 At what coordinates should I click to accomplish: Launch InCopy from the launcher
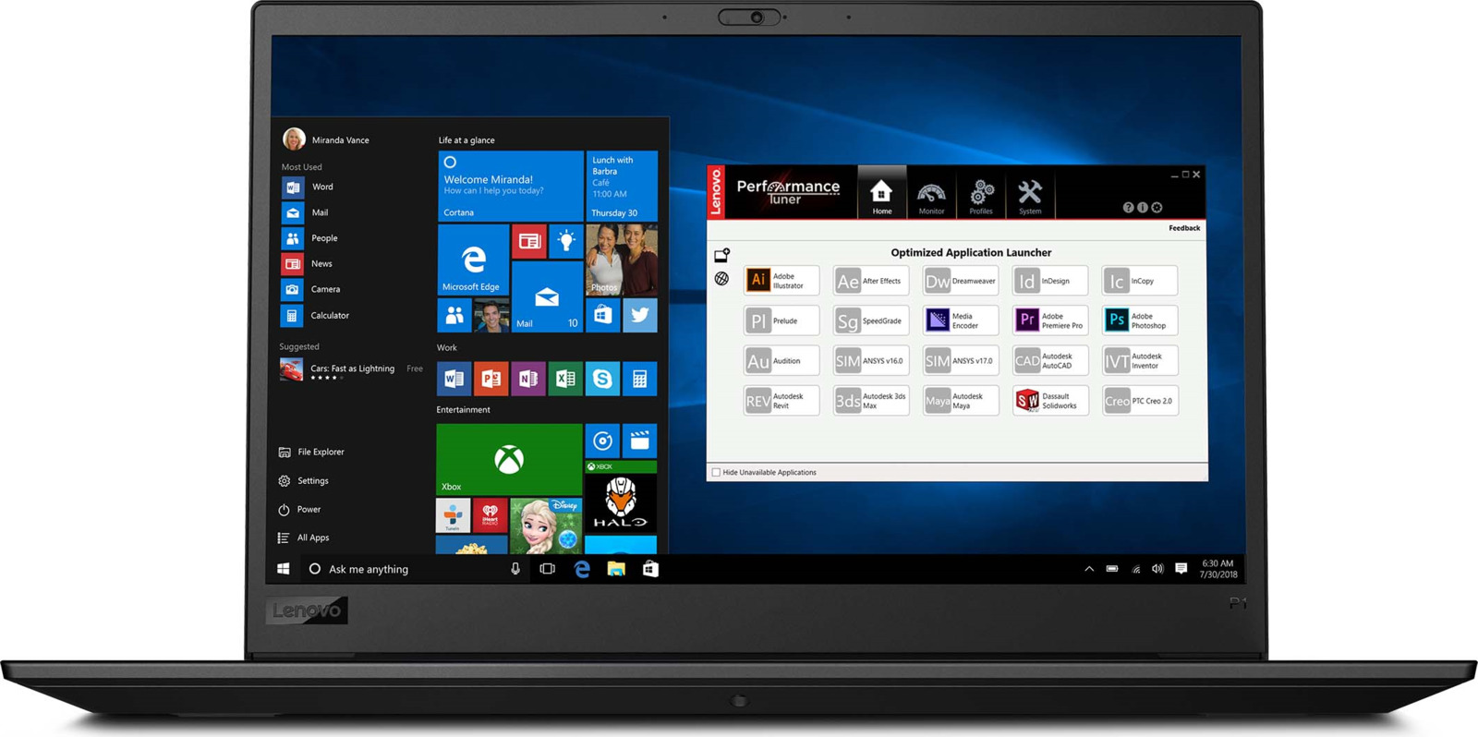(1140, 281)
